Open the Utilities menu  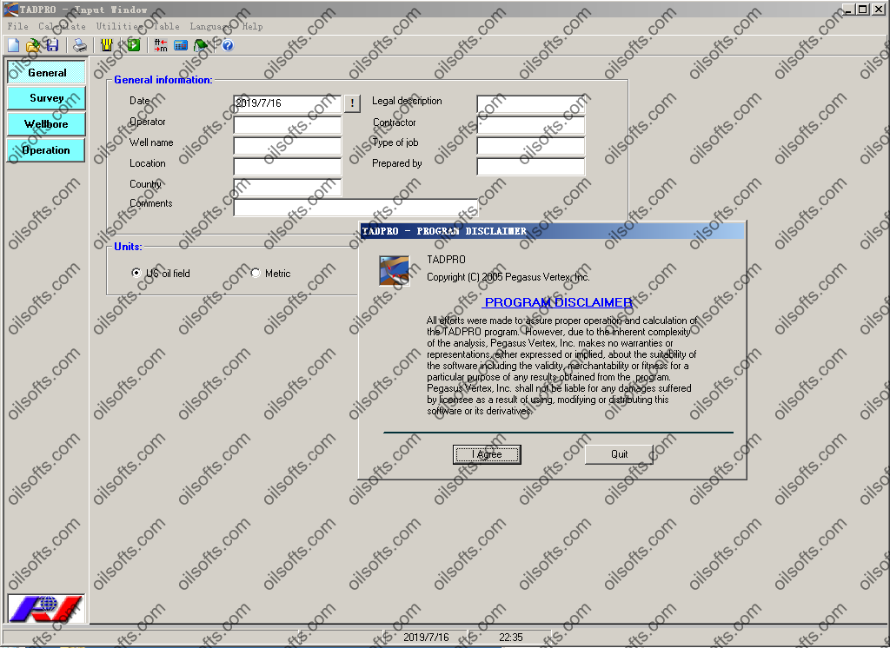[119, 26]
